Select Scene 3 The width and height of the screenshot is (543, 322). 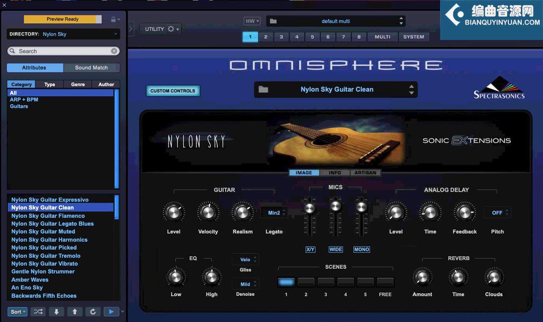(326, 282)
